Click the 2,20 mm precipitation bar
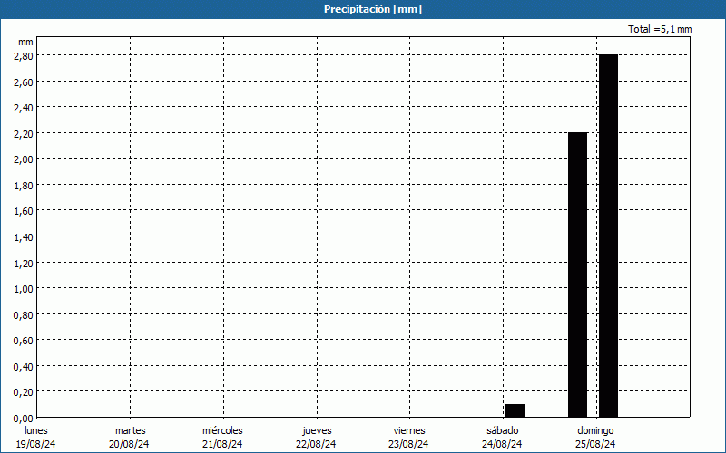 [x=577, y=275]
